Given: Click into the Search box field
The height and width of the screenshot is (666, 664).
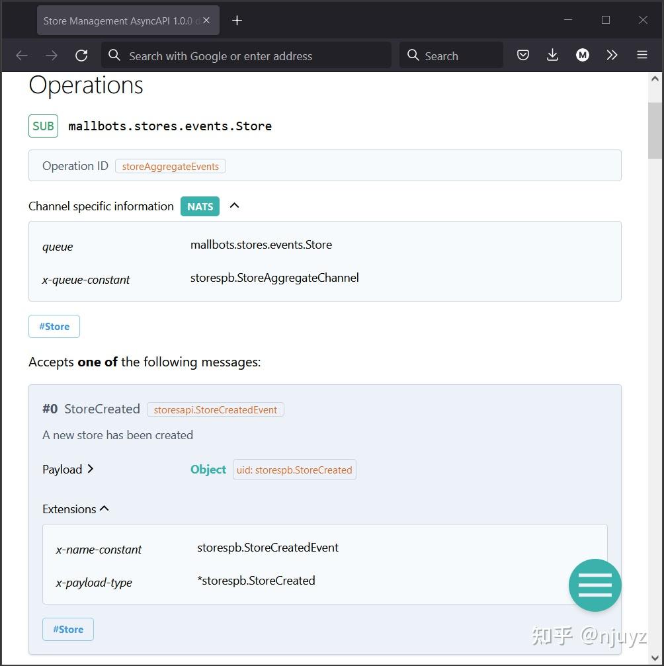Looking at the screenshot, I should 456,56.
